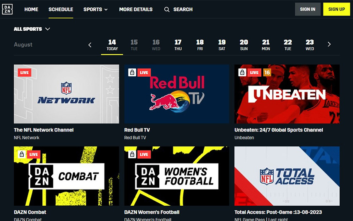Select 15 Tue date tab
353x221 pixels.
pos(134,45)
